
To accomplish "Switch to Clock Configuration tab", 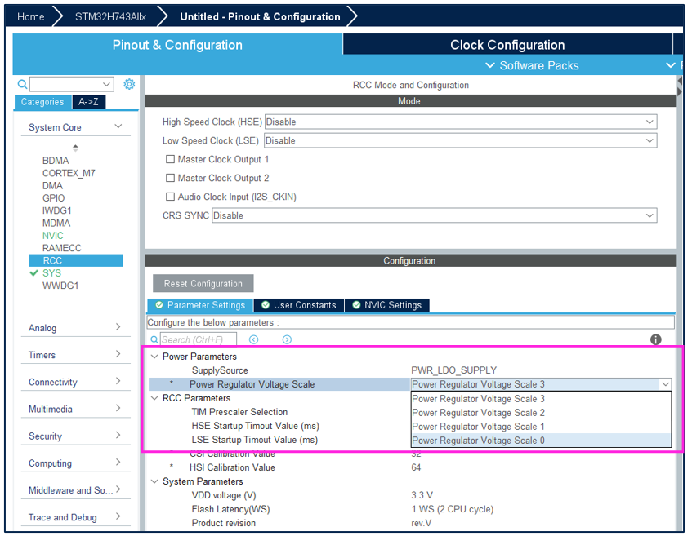I will [507, 45].
